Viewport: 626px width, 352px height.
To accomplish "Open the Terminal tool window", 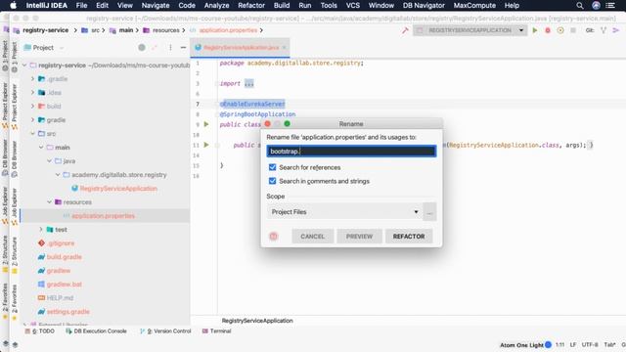I will coord(217,330).
